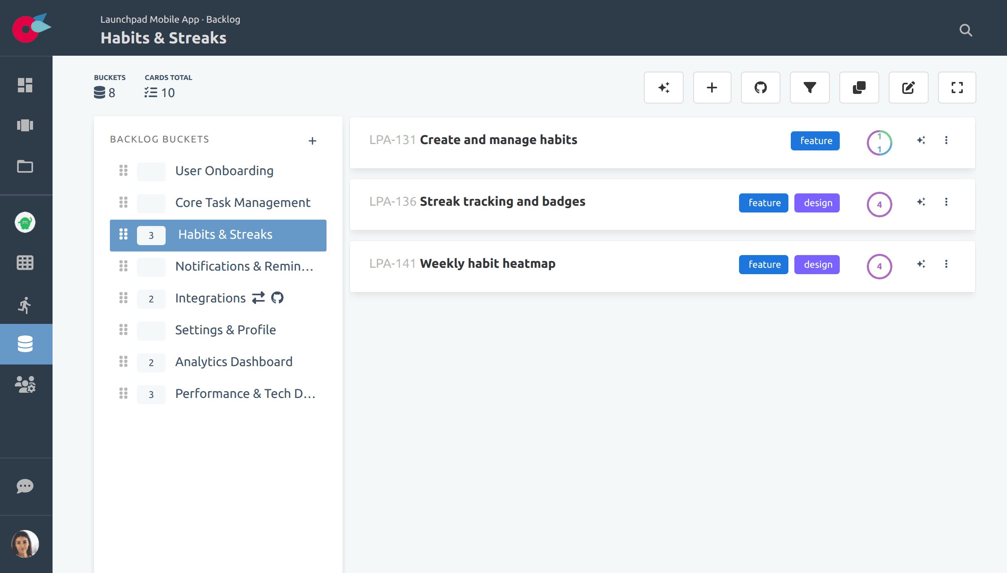1007x573 pixels.
Task: Select the duplicate cards toolbar icon
Action: click(859, 88)
